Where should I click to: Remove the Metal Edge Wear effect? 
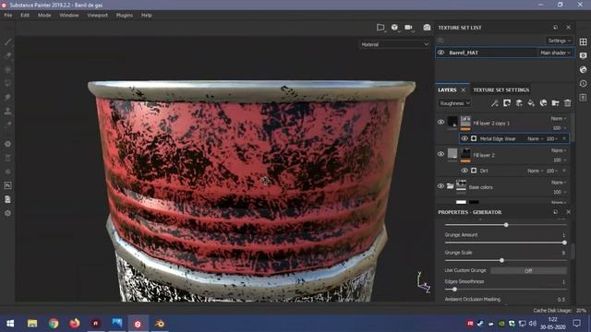coord(564,139)
